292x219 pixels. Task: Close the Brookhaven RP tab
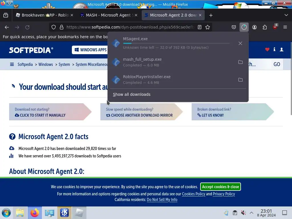(72, 15)
